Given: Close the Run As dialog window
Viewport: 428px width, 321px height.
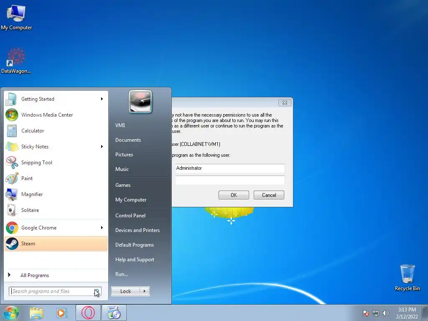Looking at the screenshot, I should coord(285,103).
